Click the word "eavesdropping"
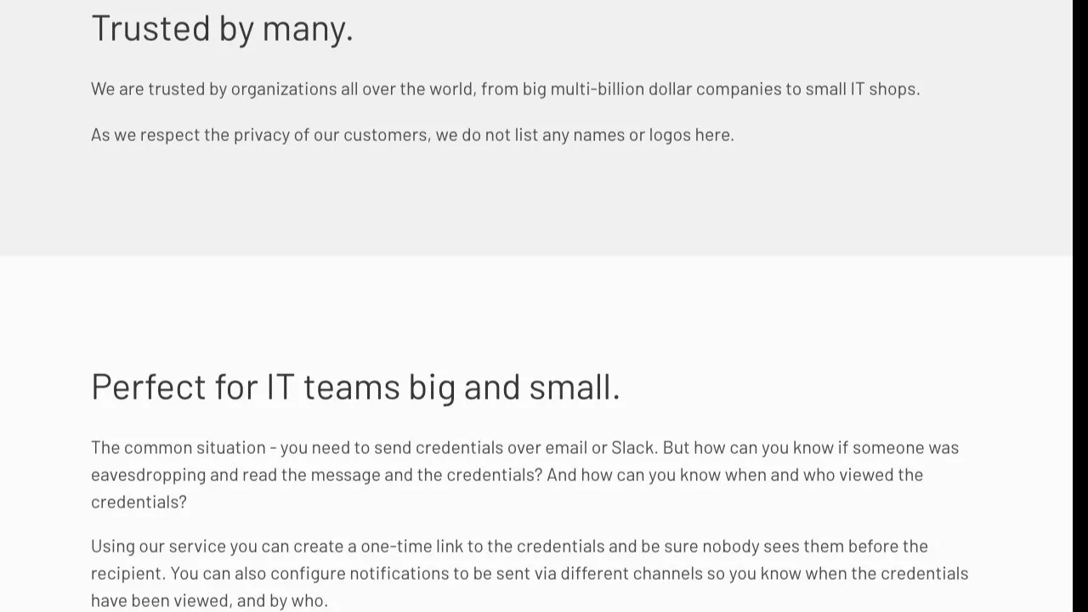Image resolution: width=1088 pixels, height=612 pixels. [149, 474]
